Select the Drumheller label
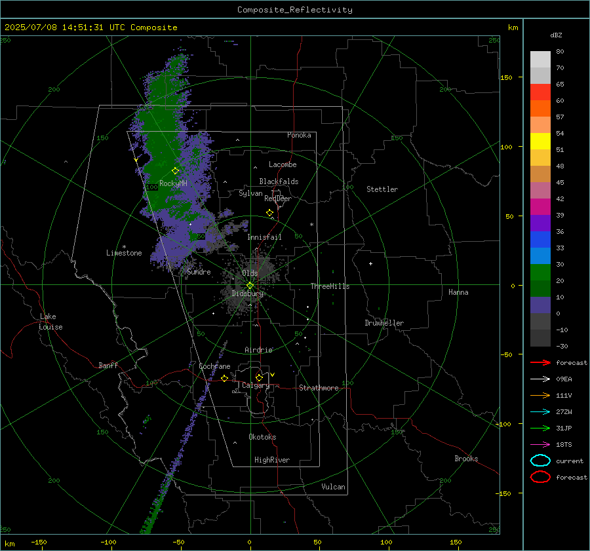590x551 pixels. coord(384,323)
